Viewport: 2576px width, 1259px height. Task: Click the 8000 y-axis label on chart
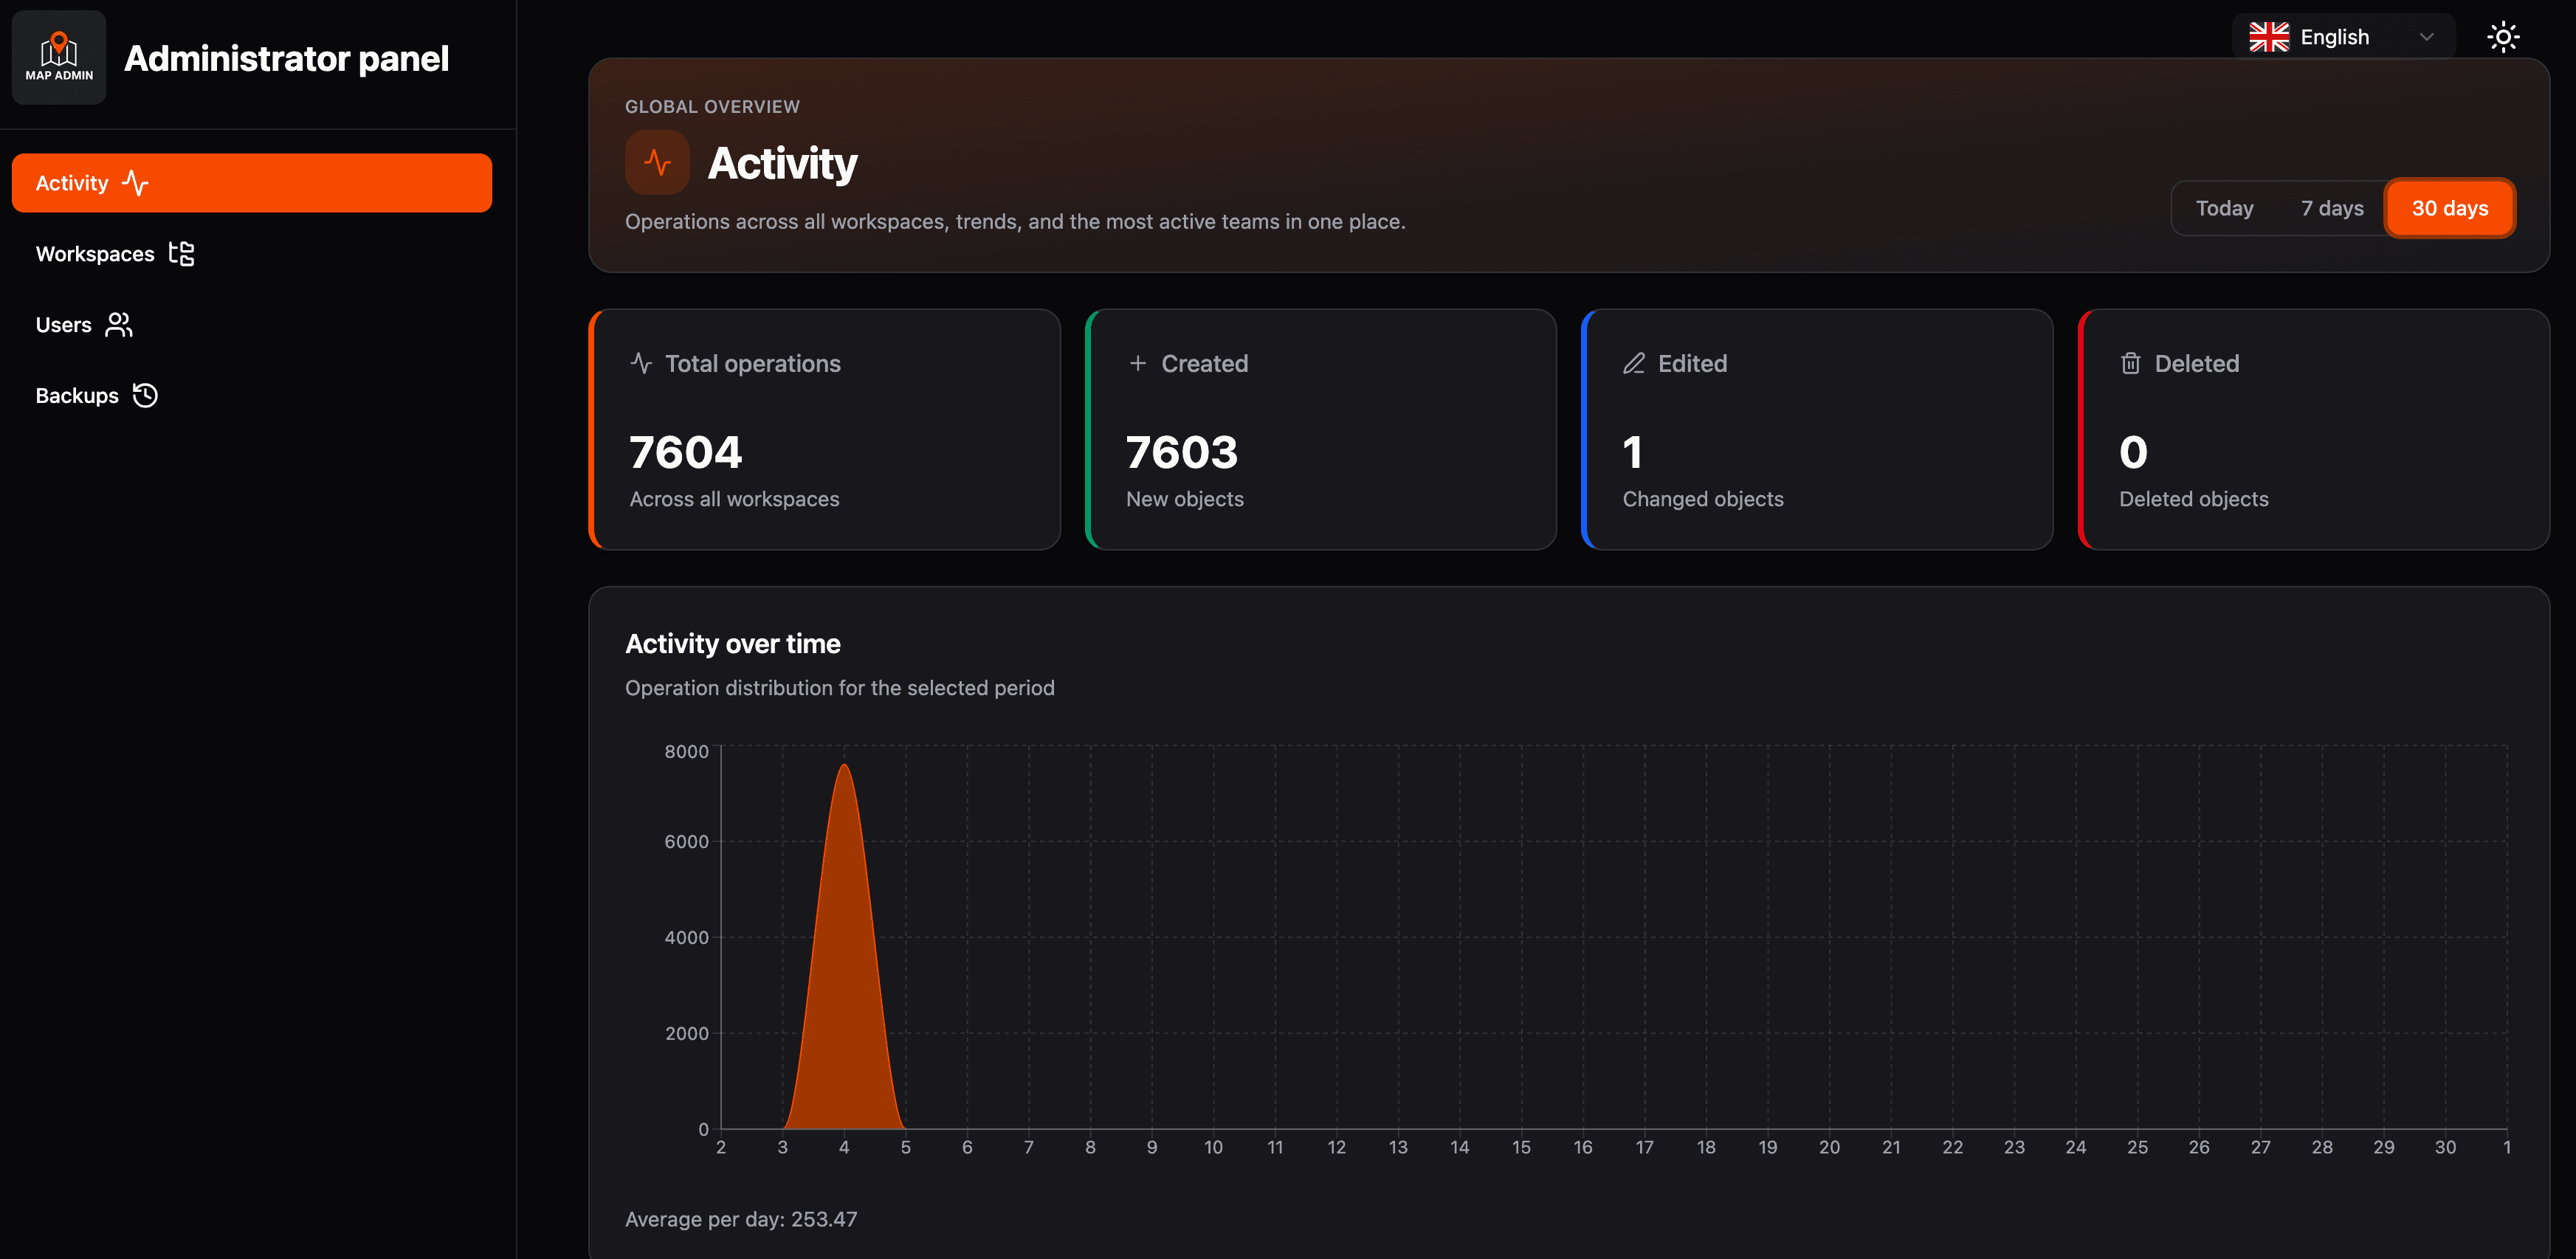point(686,751)
